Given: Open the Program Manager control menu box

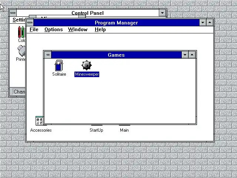Looking at the screenshot, I should [30, 23].
